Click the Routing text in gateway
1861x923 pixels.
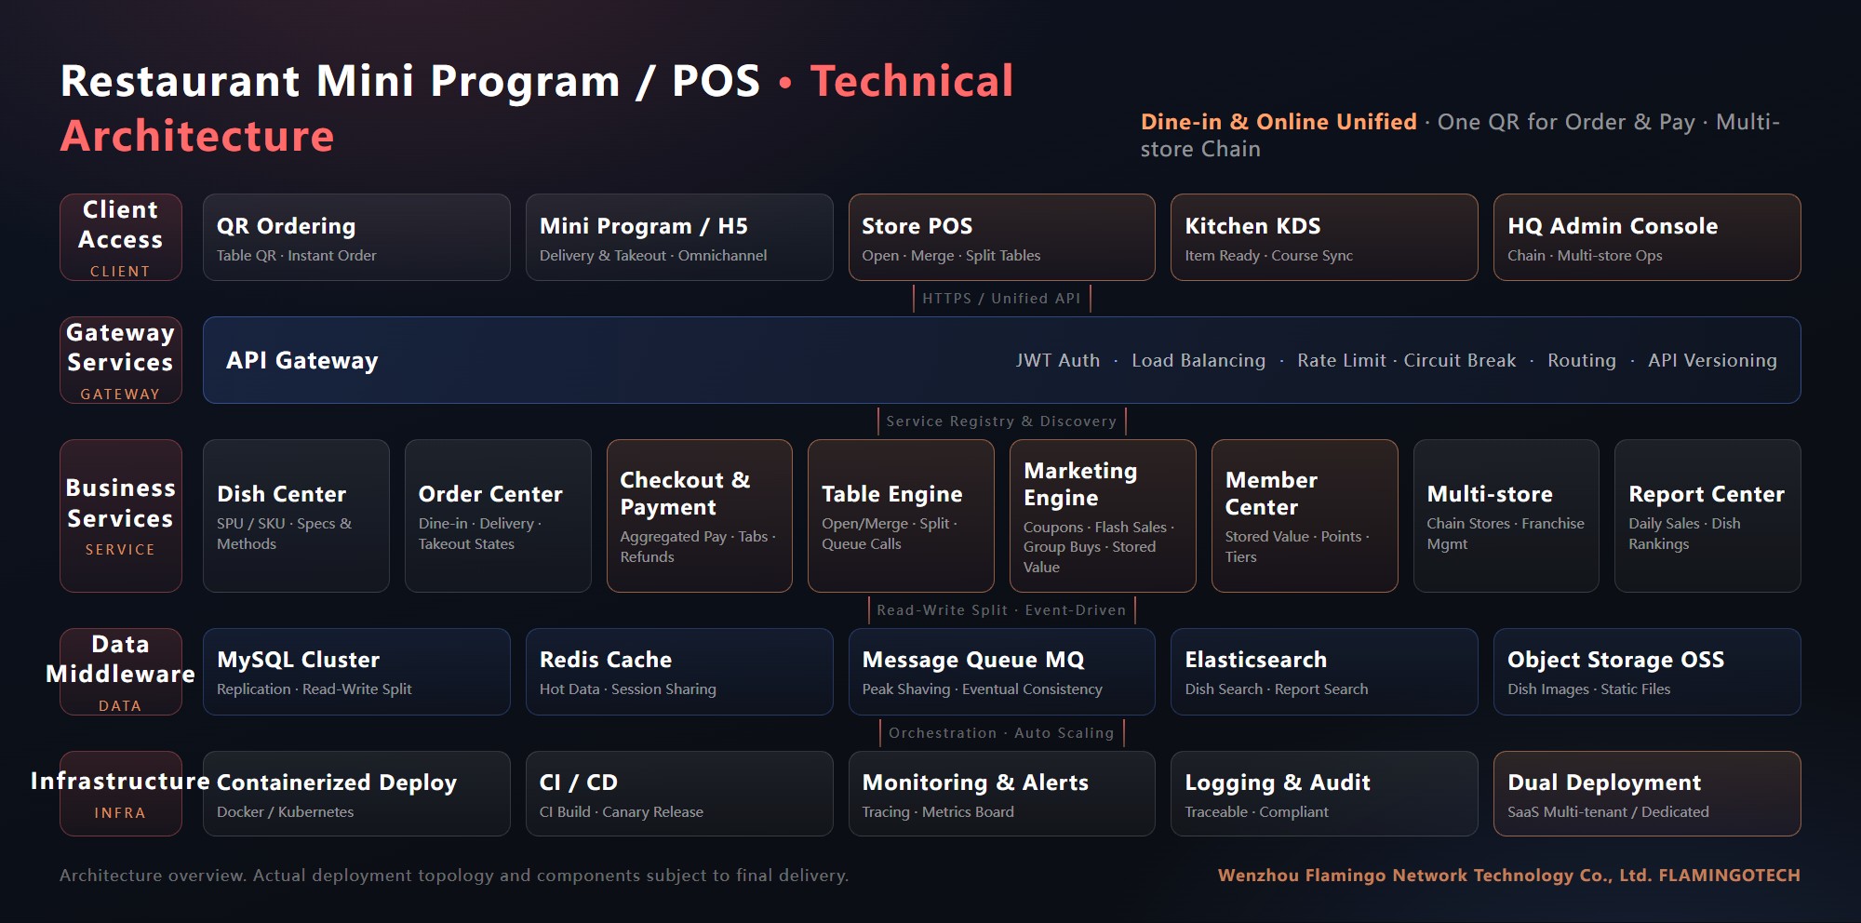tap(1582, 360)
